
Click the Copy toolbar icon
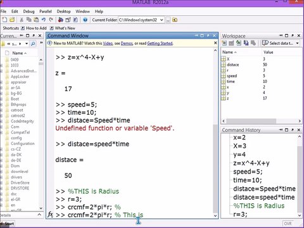tap(29, 20)
